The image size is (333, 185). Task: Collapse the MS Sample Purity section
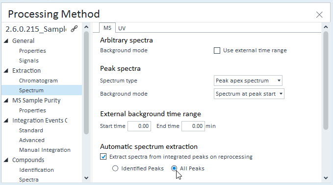click(x=6, y=101)
